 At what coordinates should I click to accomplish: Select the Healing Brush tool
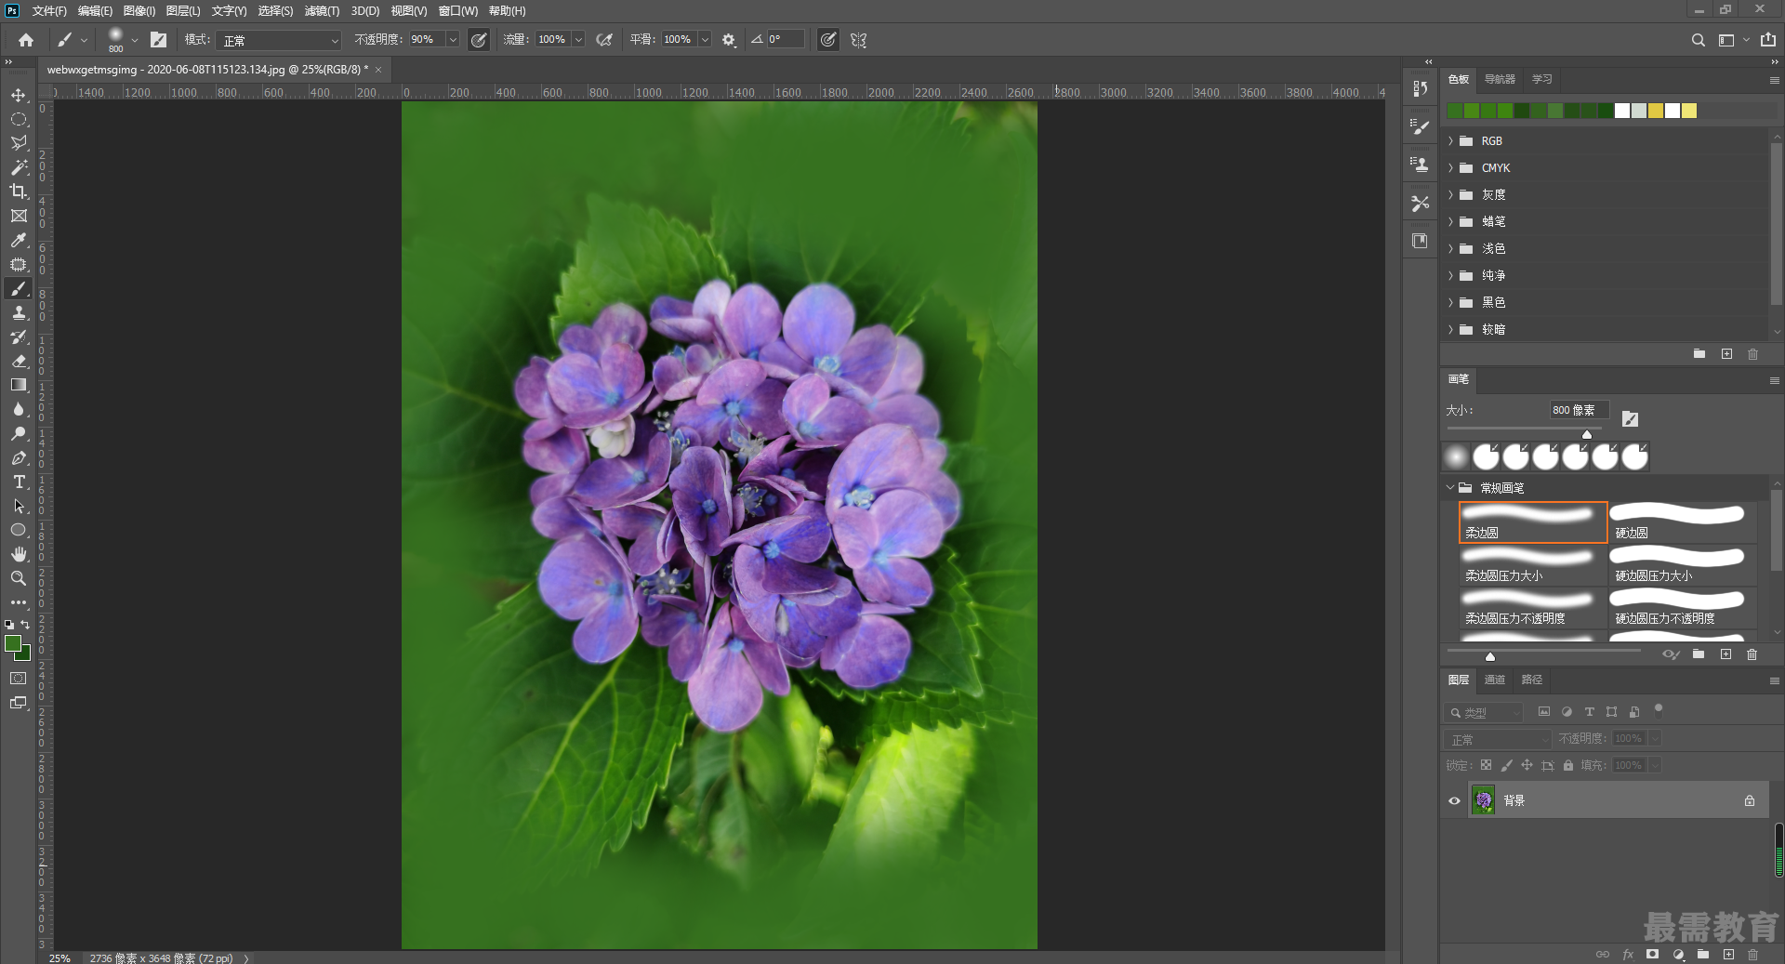tap(19, 264)
